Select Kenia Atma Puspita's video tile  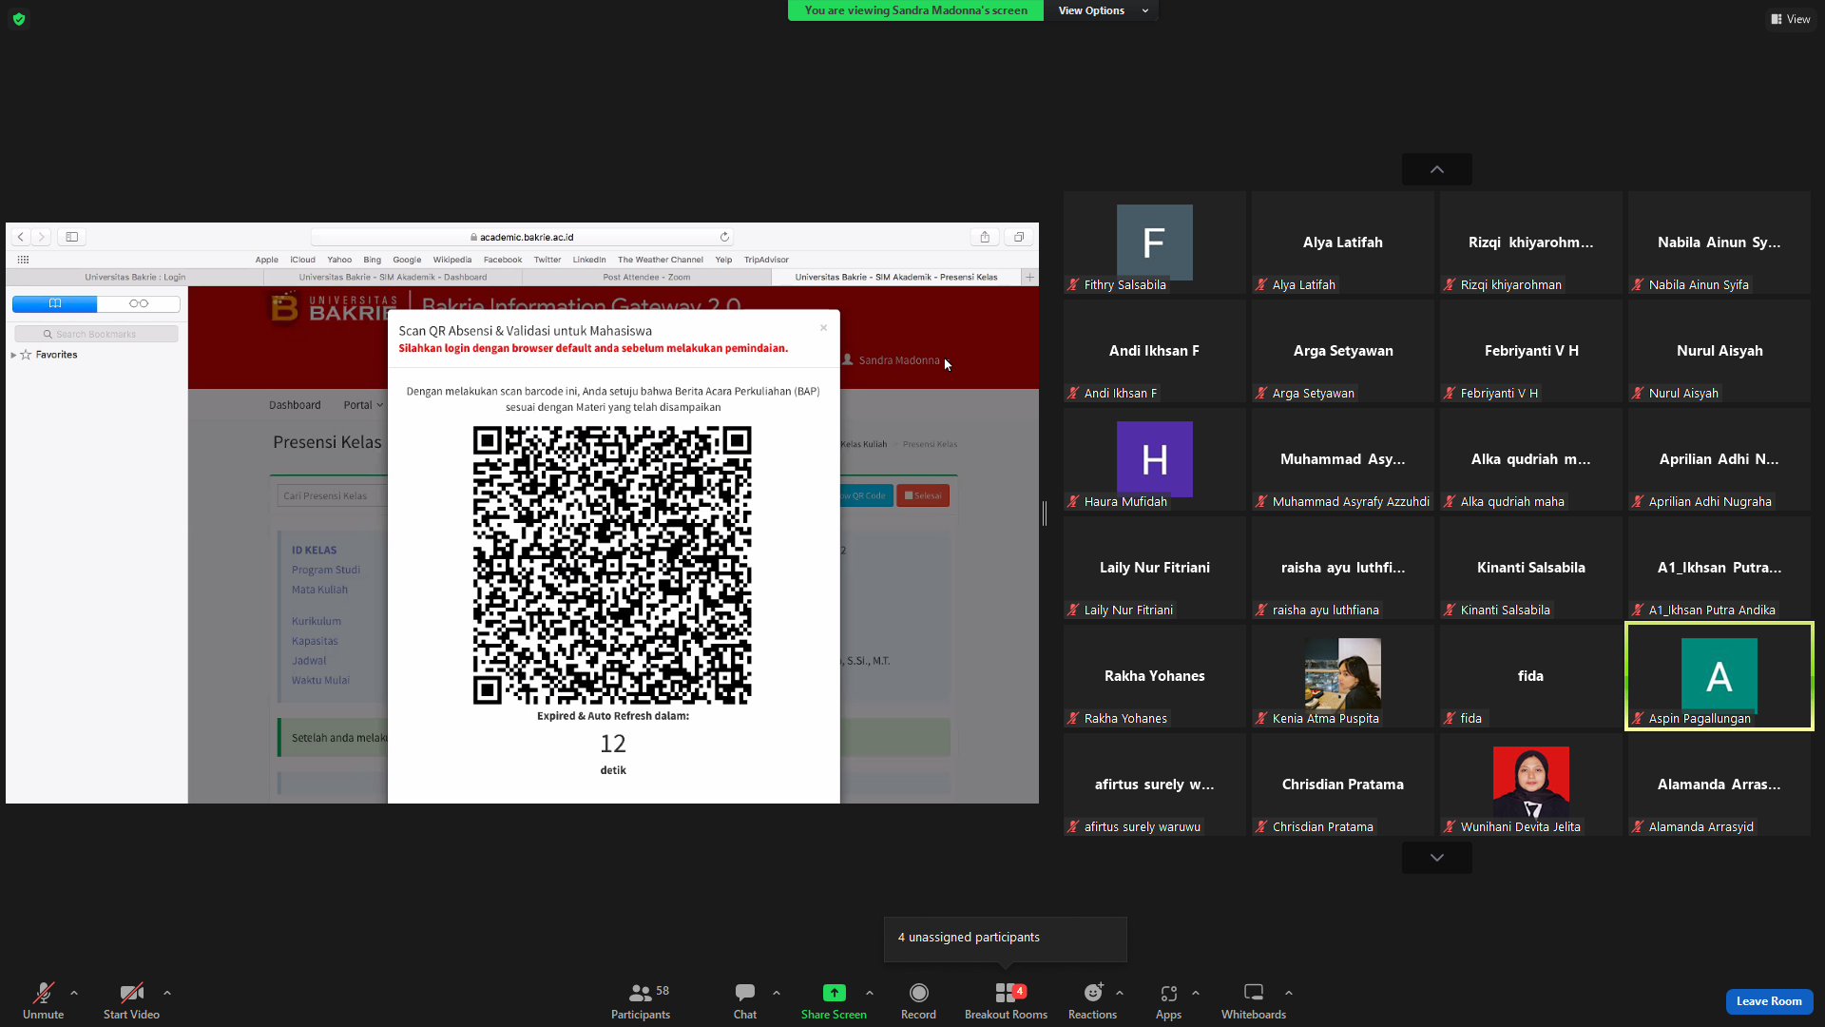click(1343, 676)
